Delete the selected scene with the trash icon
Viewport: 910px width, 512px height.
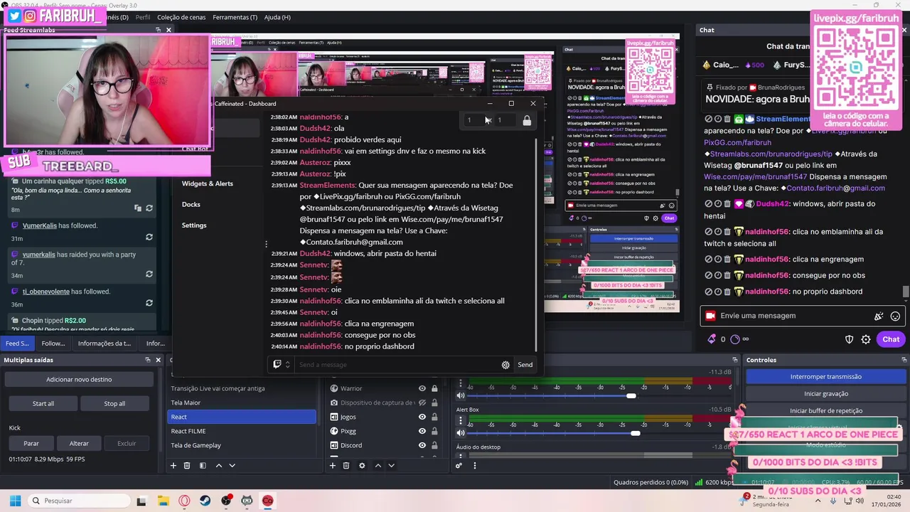click(x=187, y=466)
